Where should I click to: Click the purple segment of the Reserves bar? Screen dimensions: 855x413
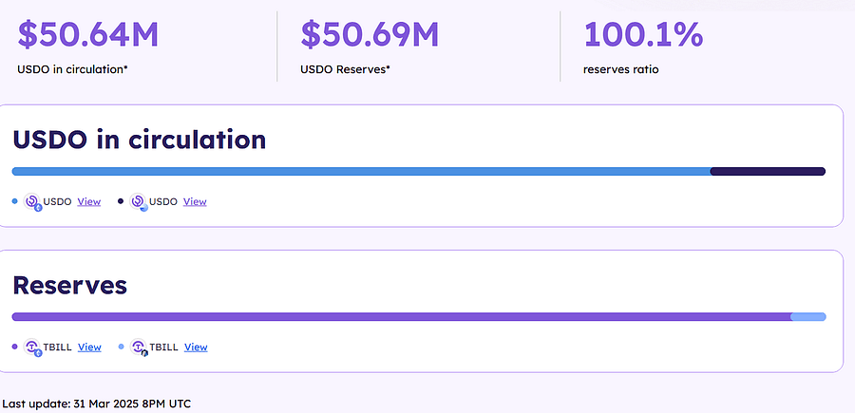[x=401, y=317]
